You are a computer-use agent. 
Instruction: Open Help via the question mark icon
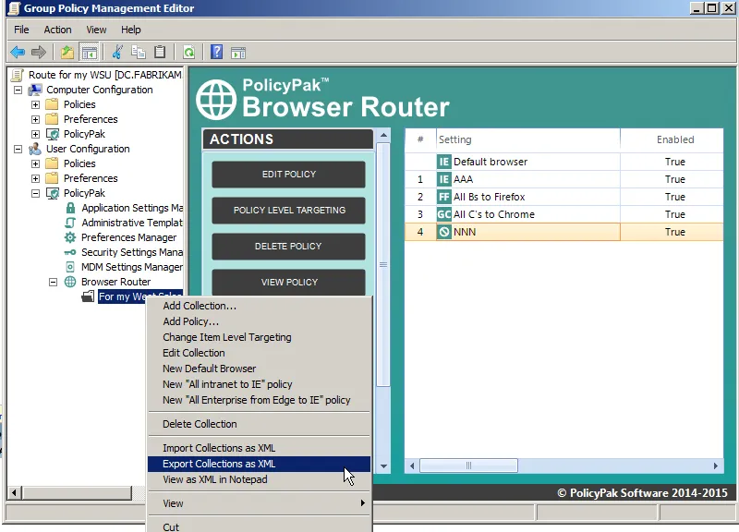coord(216,53)
